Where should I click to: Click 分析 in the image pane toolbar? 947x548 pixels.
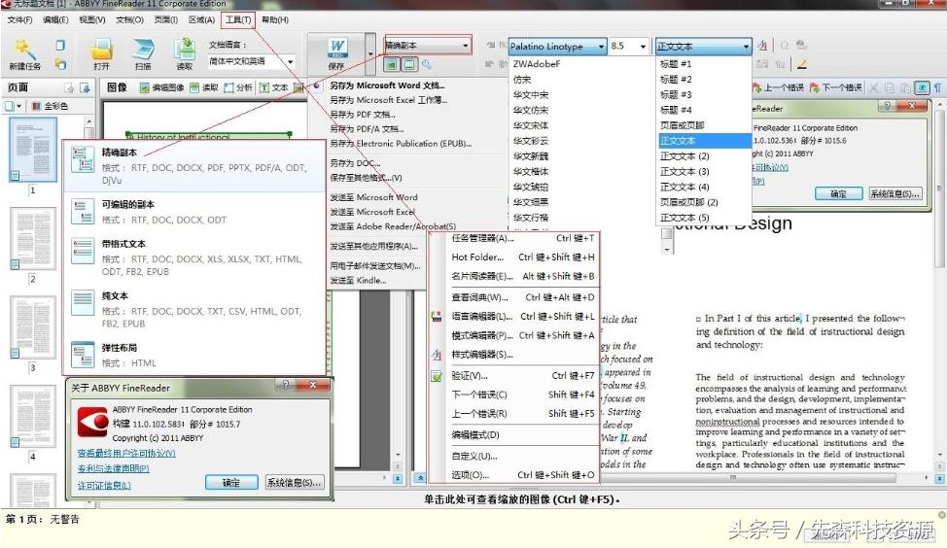tap(238, 87)
